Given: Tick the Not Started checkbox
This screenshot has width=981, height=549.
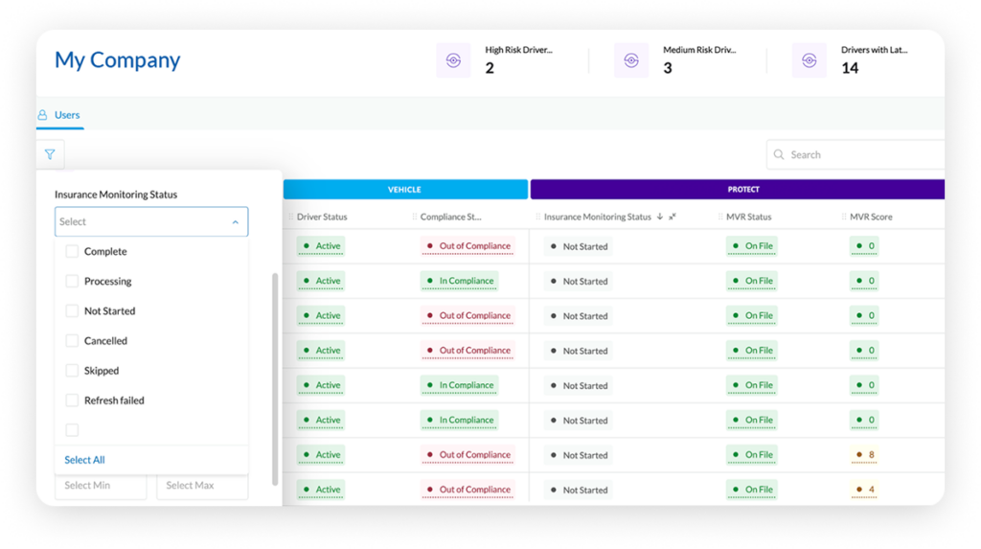Looking at the screenshot, I should tap(72, 311).
